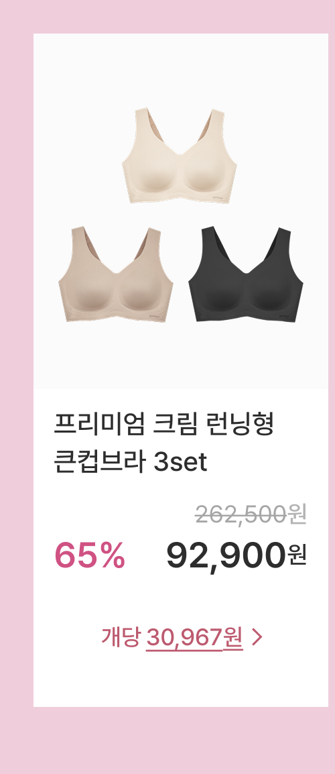
Task: Click the 프리미엄 크림 런닝형 product title
Action: (163, 425)
